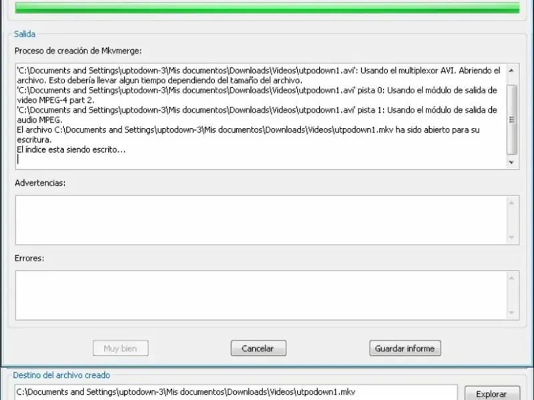
Task: Click down arrow of Errores scrollbar
Action: click(x=511, y=313)
